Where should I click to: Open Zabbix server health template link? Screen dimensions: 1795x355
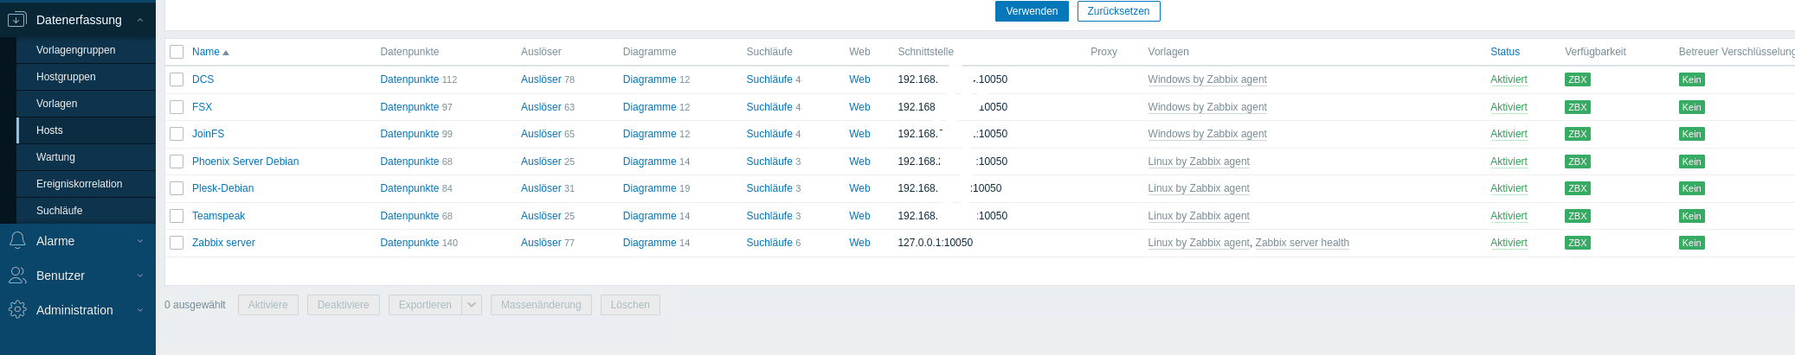coord(1302,243)
